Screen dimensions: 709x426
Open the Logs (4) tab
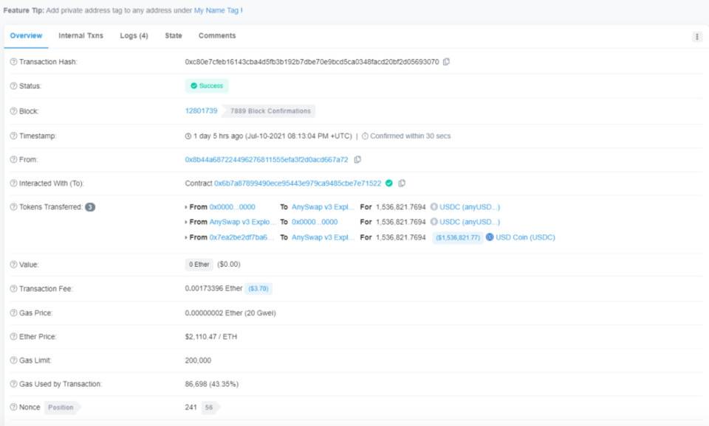click(134, 35)
